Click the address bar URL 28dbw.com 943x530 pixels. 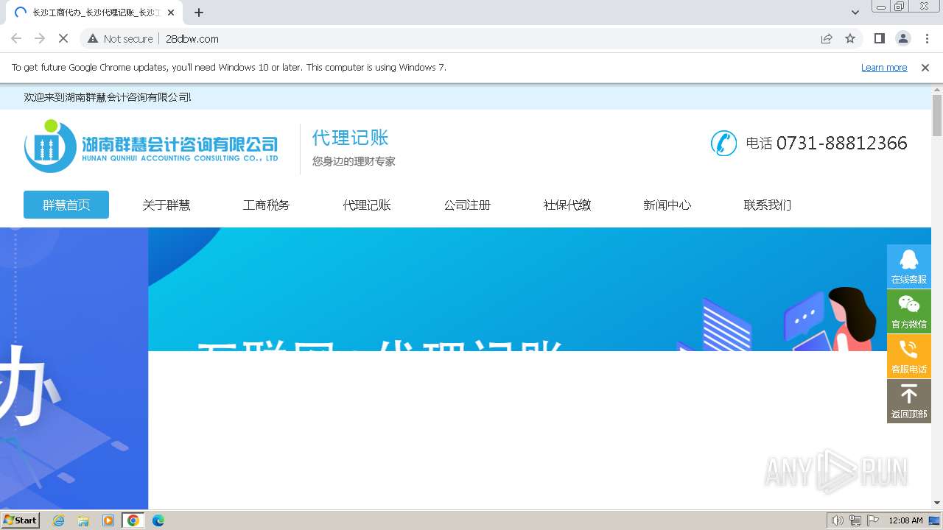point(192,38)
